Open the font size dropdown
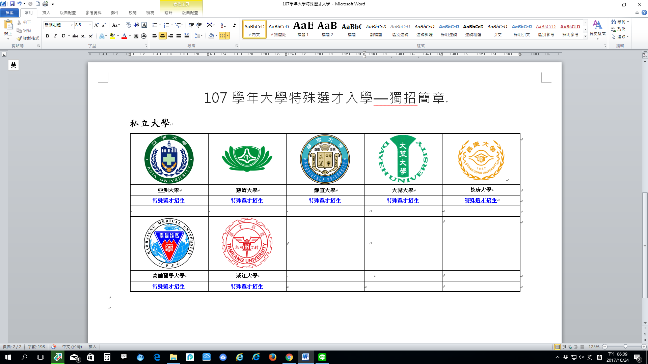648x364 pixels. [x=90, y=25]
